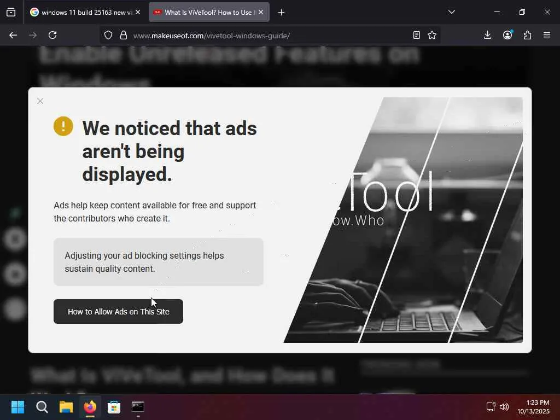Toggle Reader View for this article
Viewport: 560px width, 420px height.
(x=416, y=35)
